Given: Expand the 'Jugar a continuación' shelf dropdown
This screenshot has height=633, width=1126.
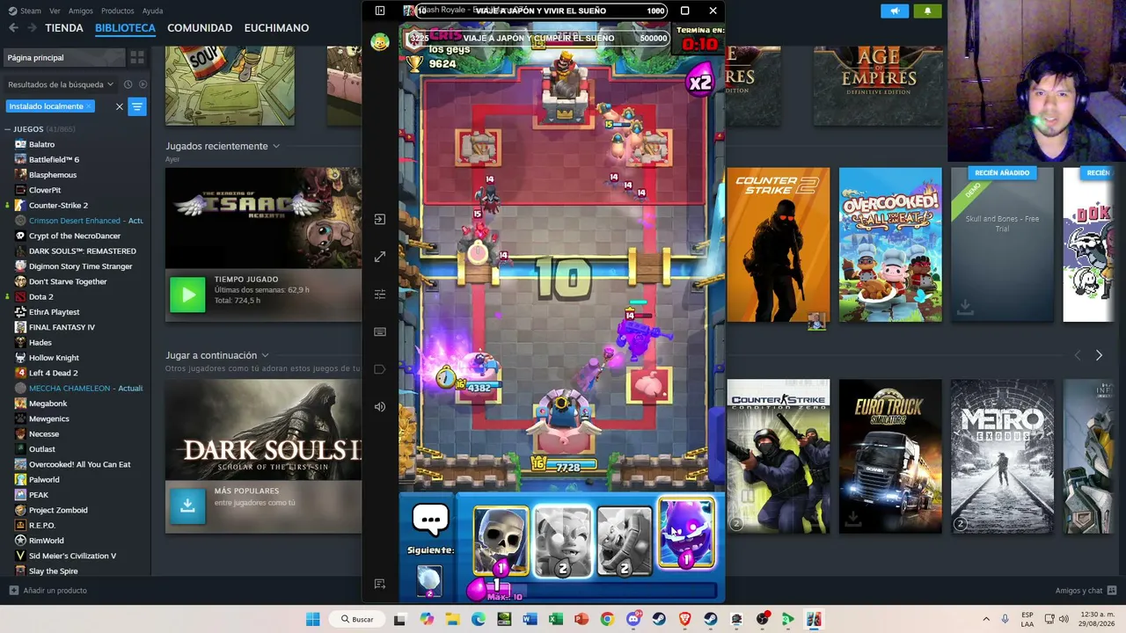Looking at the screenshot, I should tap(265, 355).
